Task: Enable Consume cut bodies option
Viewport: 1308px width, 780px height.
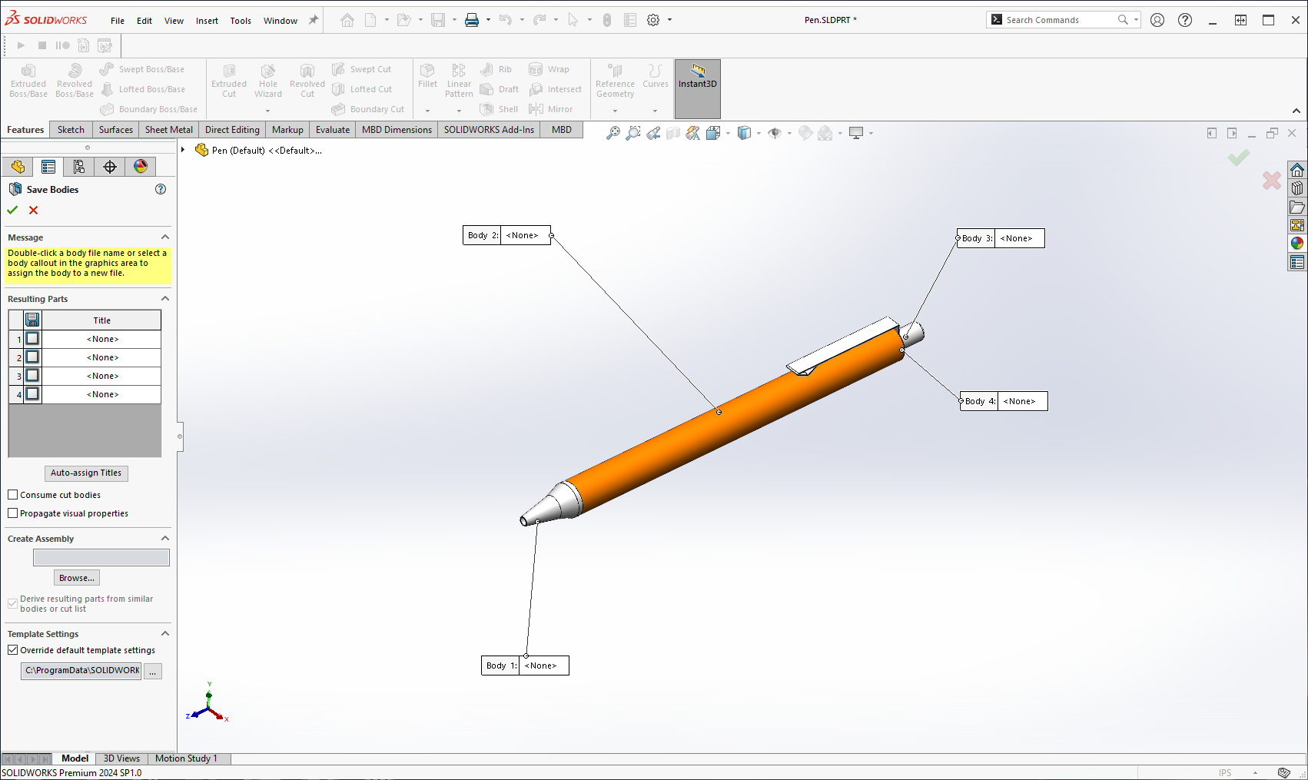Action: tap(13, 495)
